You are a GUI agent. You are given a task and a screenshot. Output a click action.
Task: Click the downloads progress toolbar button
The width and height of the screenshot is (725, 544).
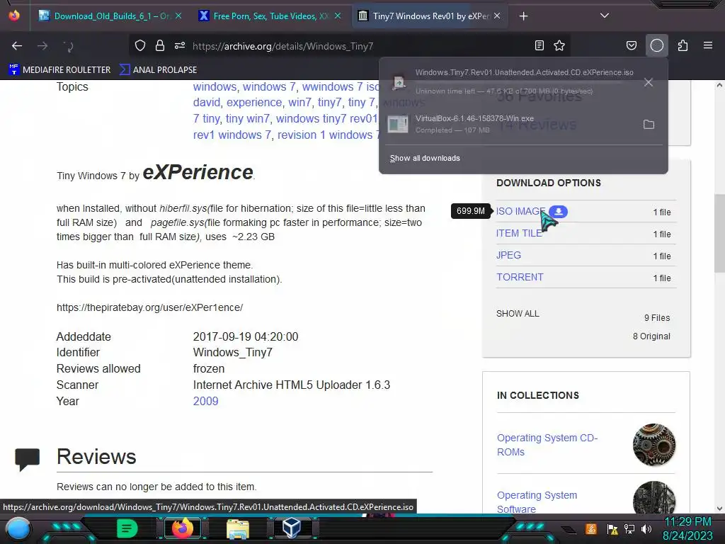tap(657, 45)
